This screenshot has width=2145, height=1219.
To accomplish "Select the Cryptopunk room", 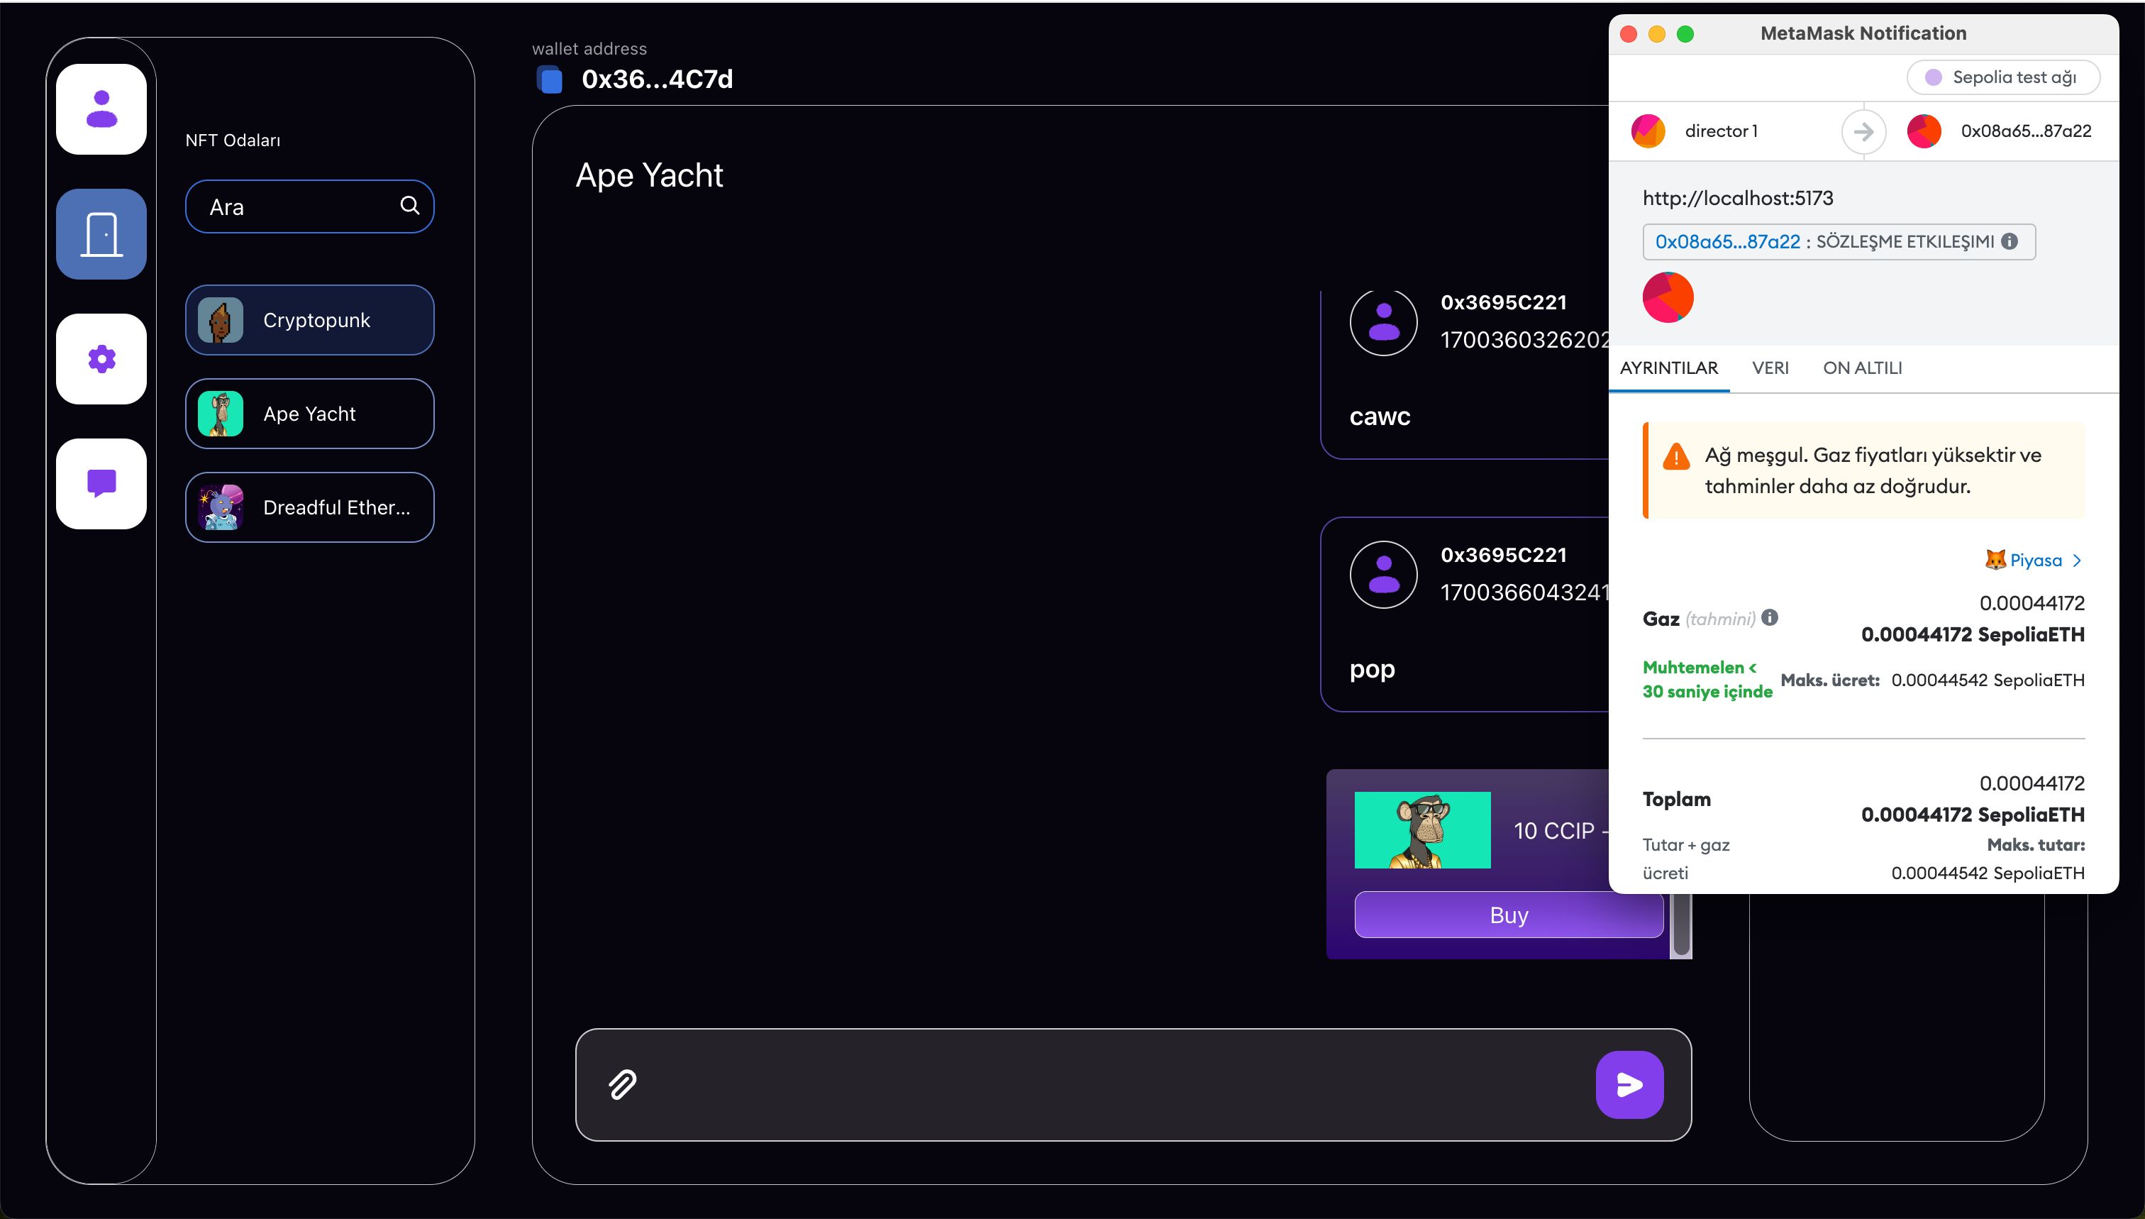I will 310,321.
